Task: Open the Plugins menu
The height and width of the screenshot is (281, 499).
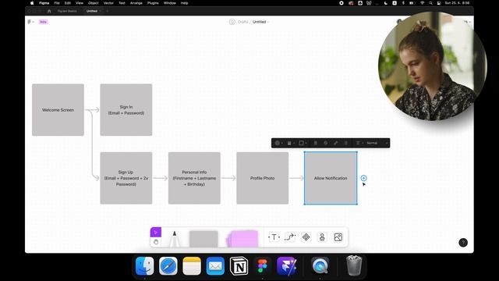Action: coord(153,3)
